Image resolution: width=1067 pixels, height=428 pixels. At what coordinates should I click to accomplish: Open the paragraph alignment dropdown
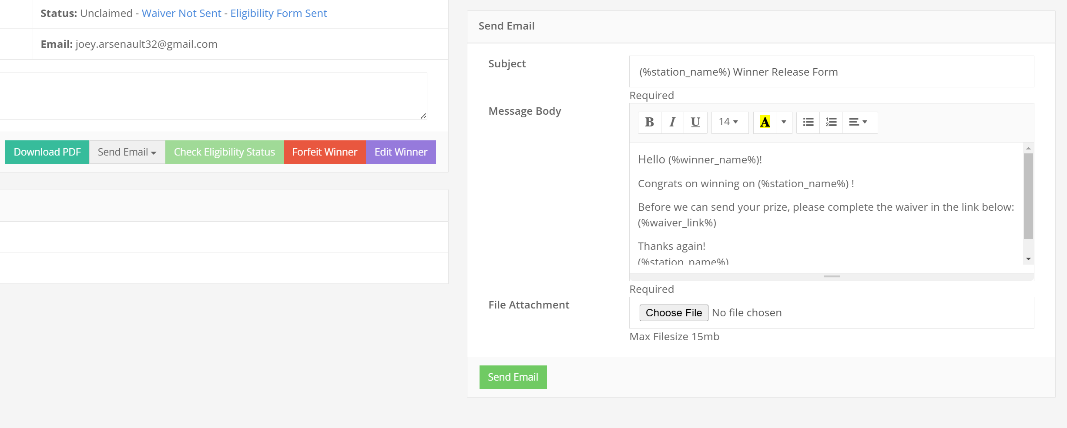[x=859, y=123]
